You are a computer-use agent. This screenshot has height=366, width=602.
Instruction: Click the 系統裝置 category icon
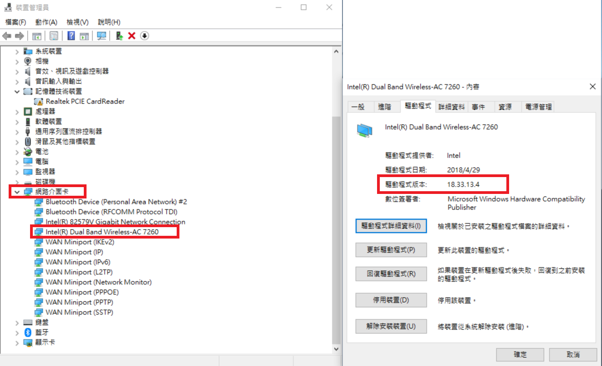[28, 51]
